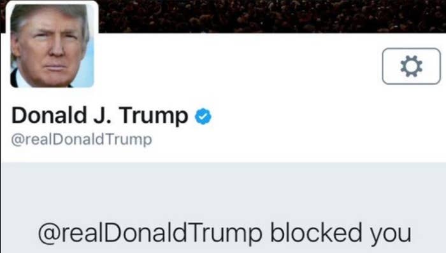Click the blue verified badge

coord(203,116)
